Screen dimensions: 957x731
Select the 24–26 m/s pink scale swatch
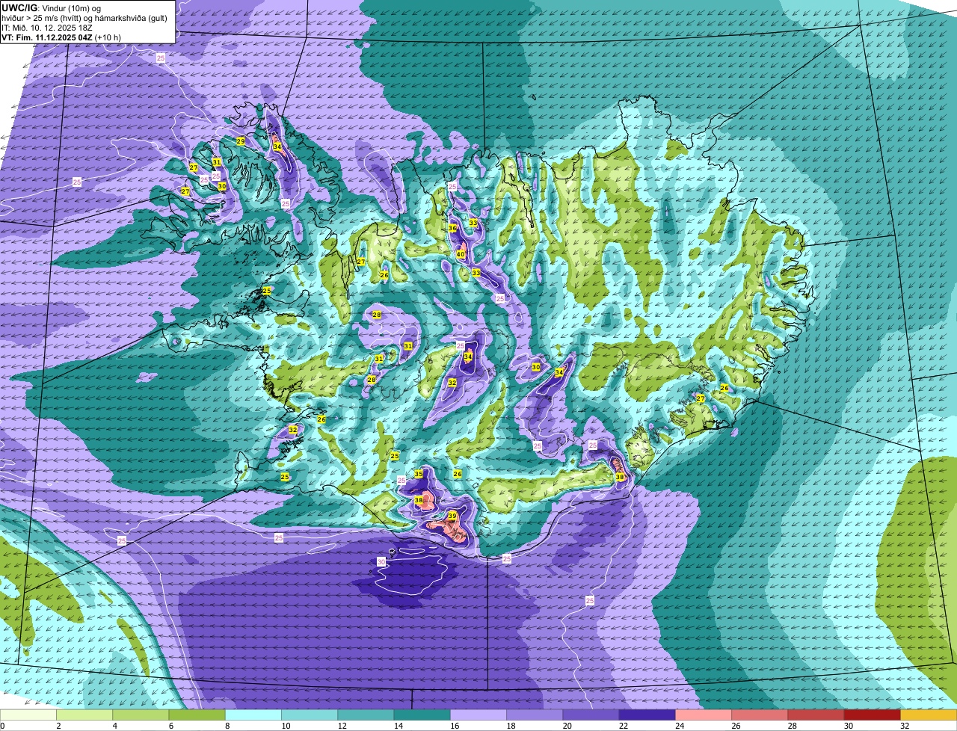[x=704, y=715]
